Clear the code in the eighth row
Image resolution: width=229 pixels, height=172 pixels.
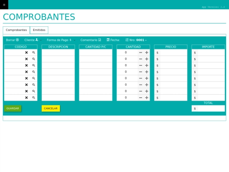[26, 98]
